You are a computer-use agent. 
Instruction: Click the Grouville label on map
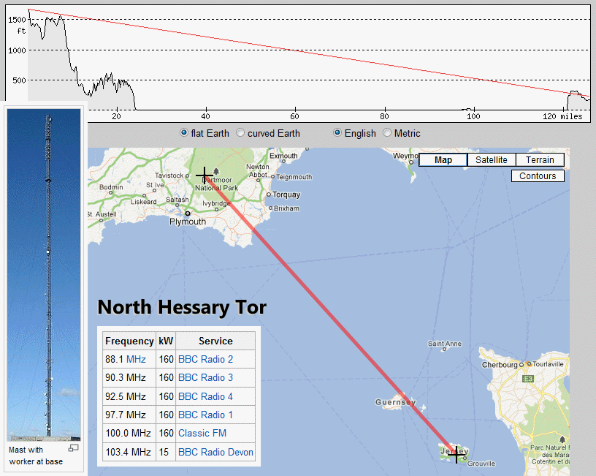481,464
